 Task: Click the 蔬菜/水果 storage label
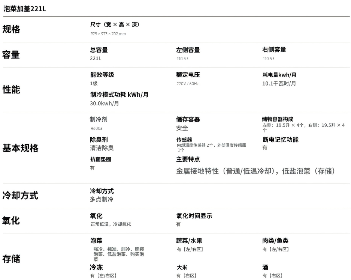click(x=189, y=241)
